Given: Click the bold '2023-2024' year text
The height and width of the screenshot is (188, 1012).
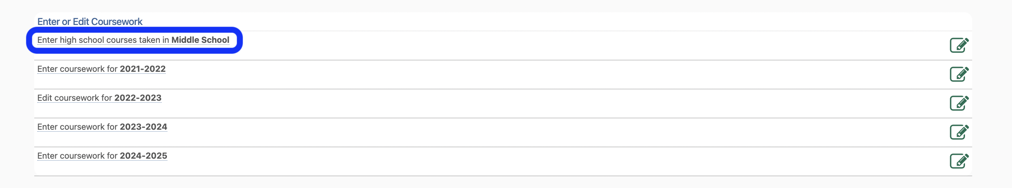Looking at the screenshot, I should [143, 127].
